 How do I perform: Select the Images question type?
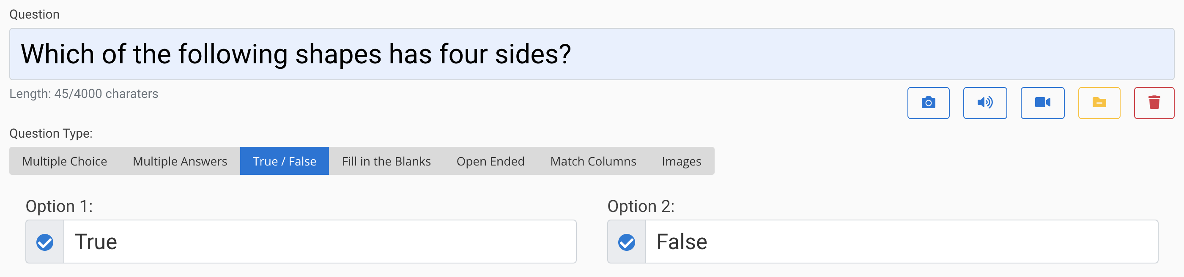pyautogui.click(x=681, y=161)
